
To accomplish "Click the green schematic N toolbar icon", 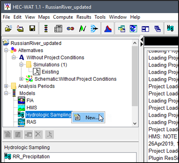I will point(83,29).
